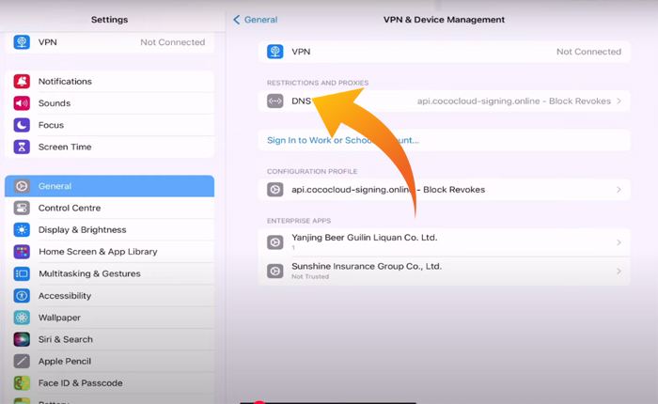Open Yanjing Beer Guilin Liquan chevron
The height and width of the screenshot is (404, 658).
pos(619,242)
